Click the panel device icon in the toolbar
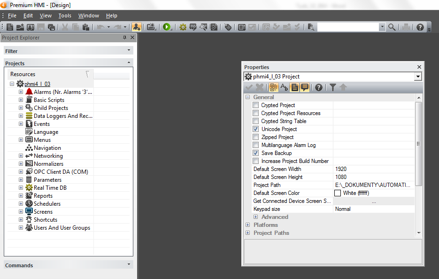The width and height of the screenshot is (439, 279). [242, 27]
